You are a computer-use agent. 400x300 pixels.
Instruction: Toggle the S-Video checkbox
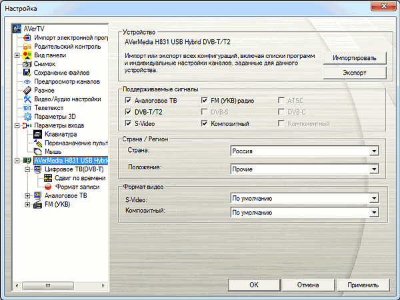pyautogui.click(x=128, y=123)
